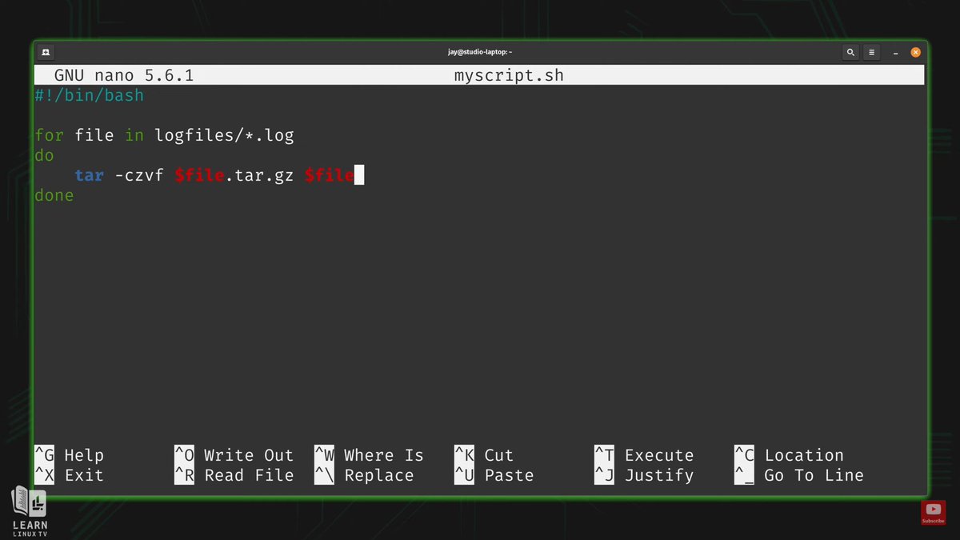Click the ^X Exit shortcut label
The width and height of the screenshot is (960, 540).
69,475
